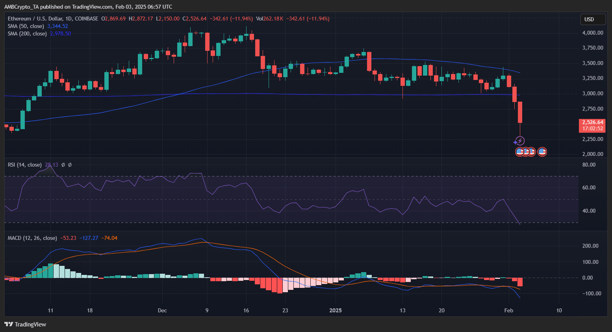The width and height of the screenshot is (612, 332).
Task: Open the USD currency selector
Action: [x=592, y=19]
